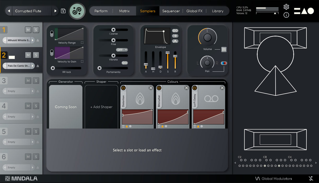Switch to the Sequencer tab

coord(171,11)
